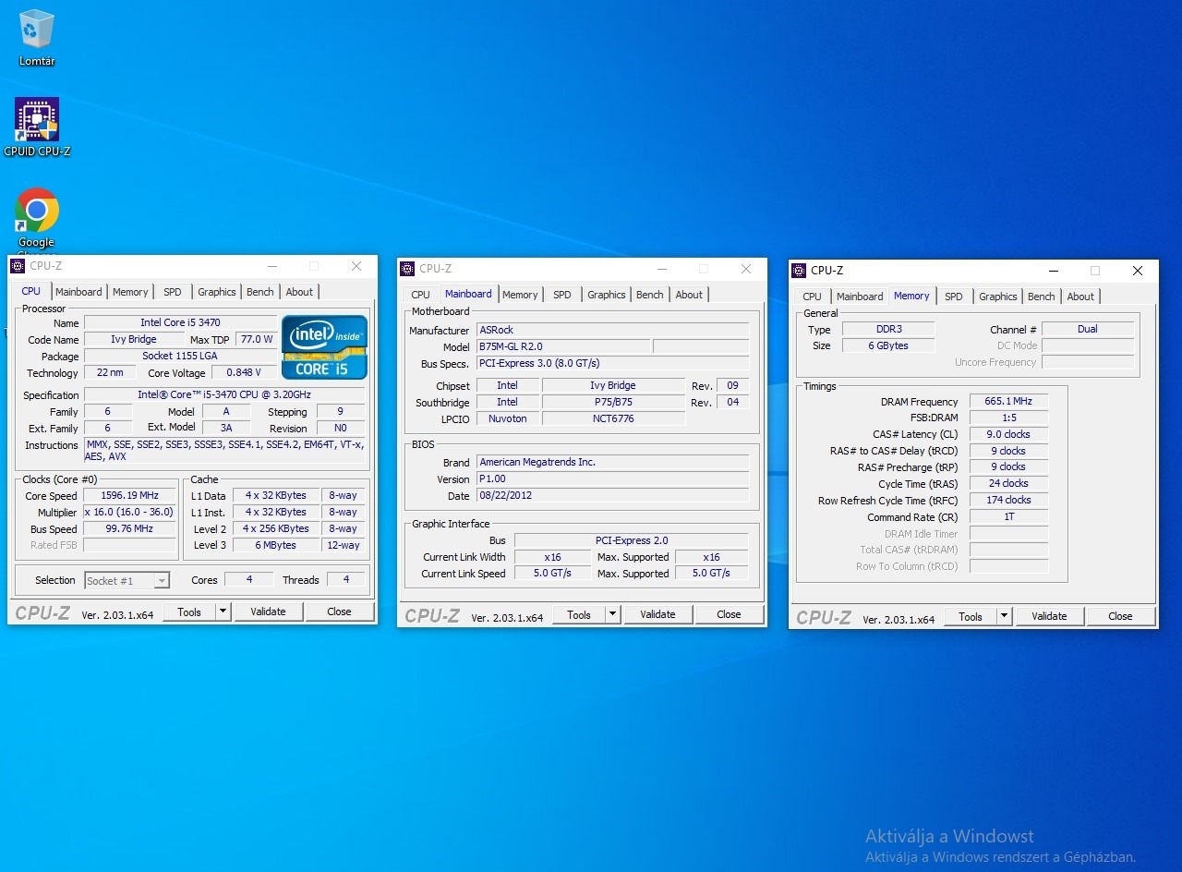Click the Close button in the CPU window
Viewport: 1182px width, 872px height.
(x=339, y=612)
